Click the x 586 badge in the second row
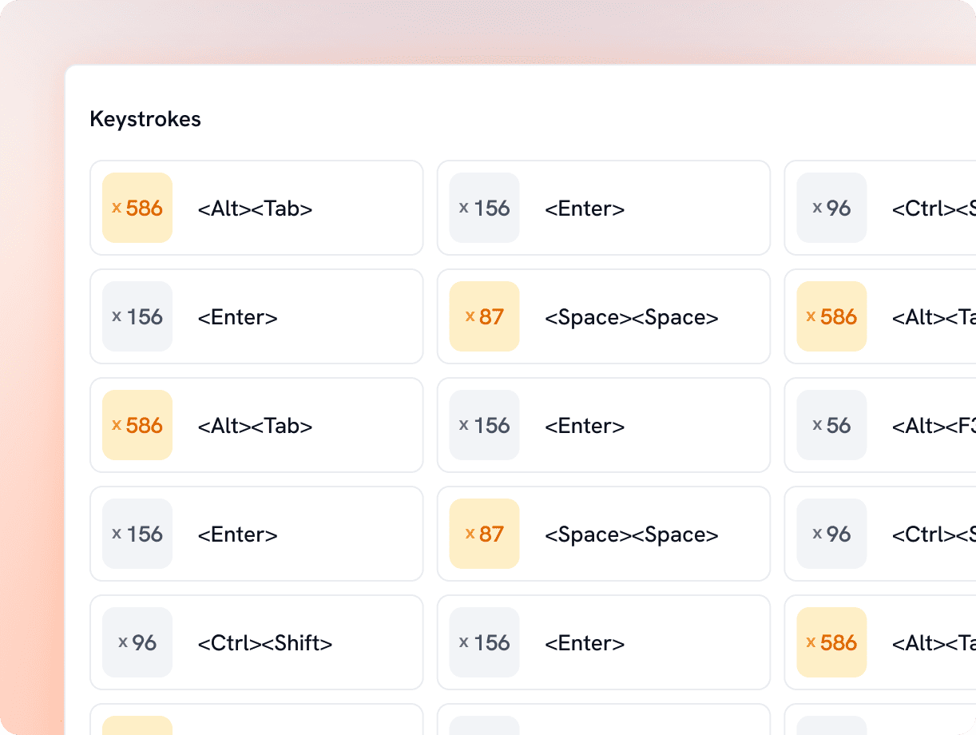Viewport: 976px width, 735px height. tap(831, 316)
